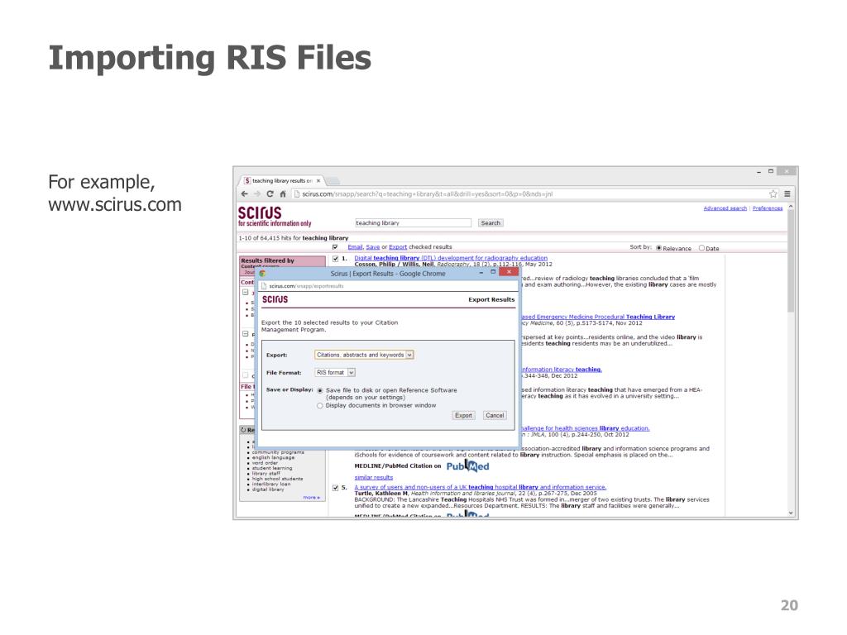Click 'digital library' refine term

267,489
